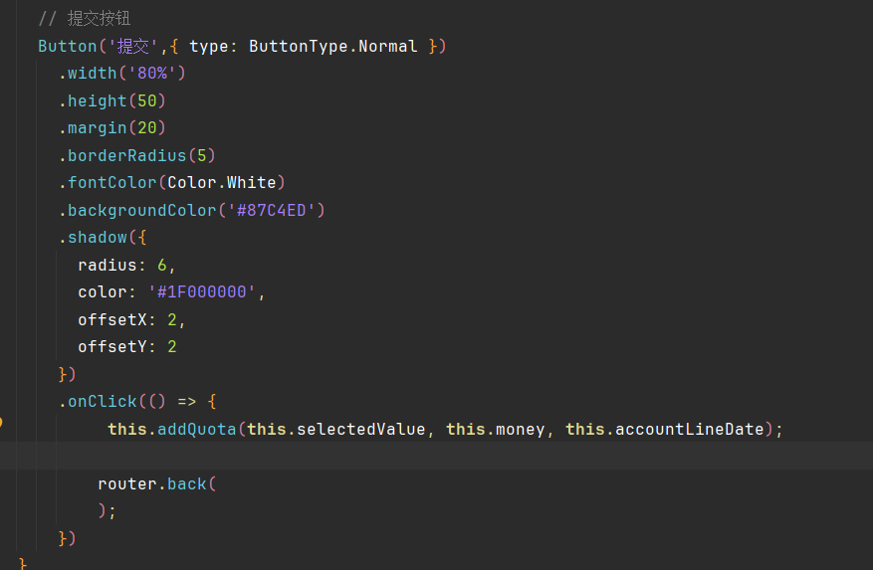Image resolution: width=873 pixels, height=570 pixels.
Task: Click the '#87C4ED' color string
Action: pyautogui.click(x=272, y=210)
